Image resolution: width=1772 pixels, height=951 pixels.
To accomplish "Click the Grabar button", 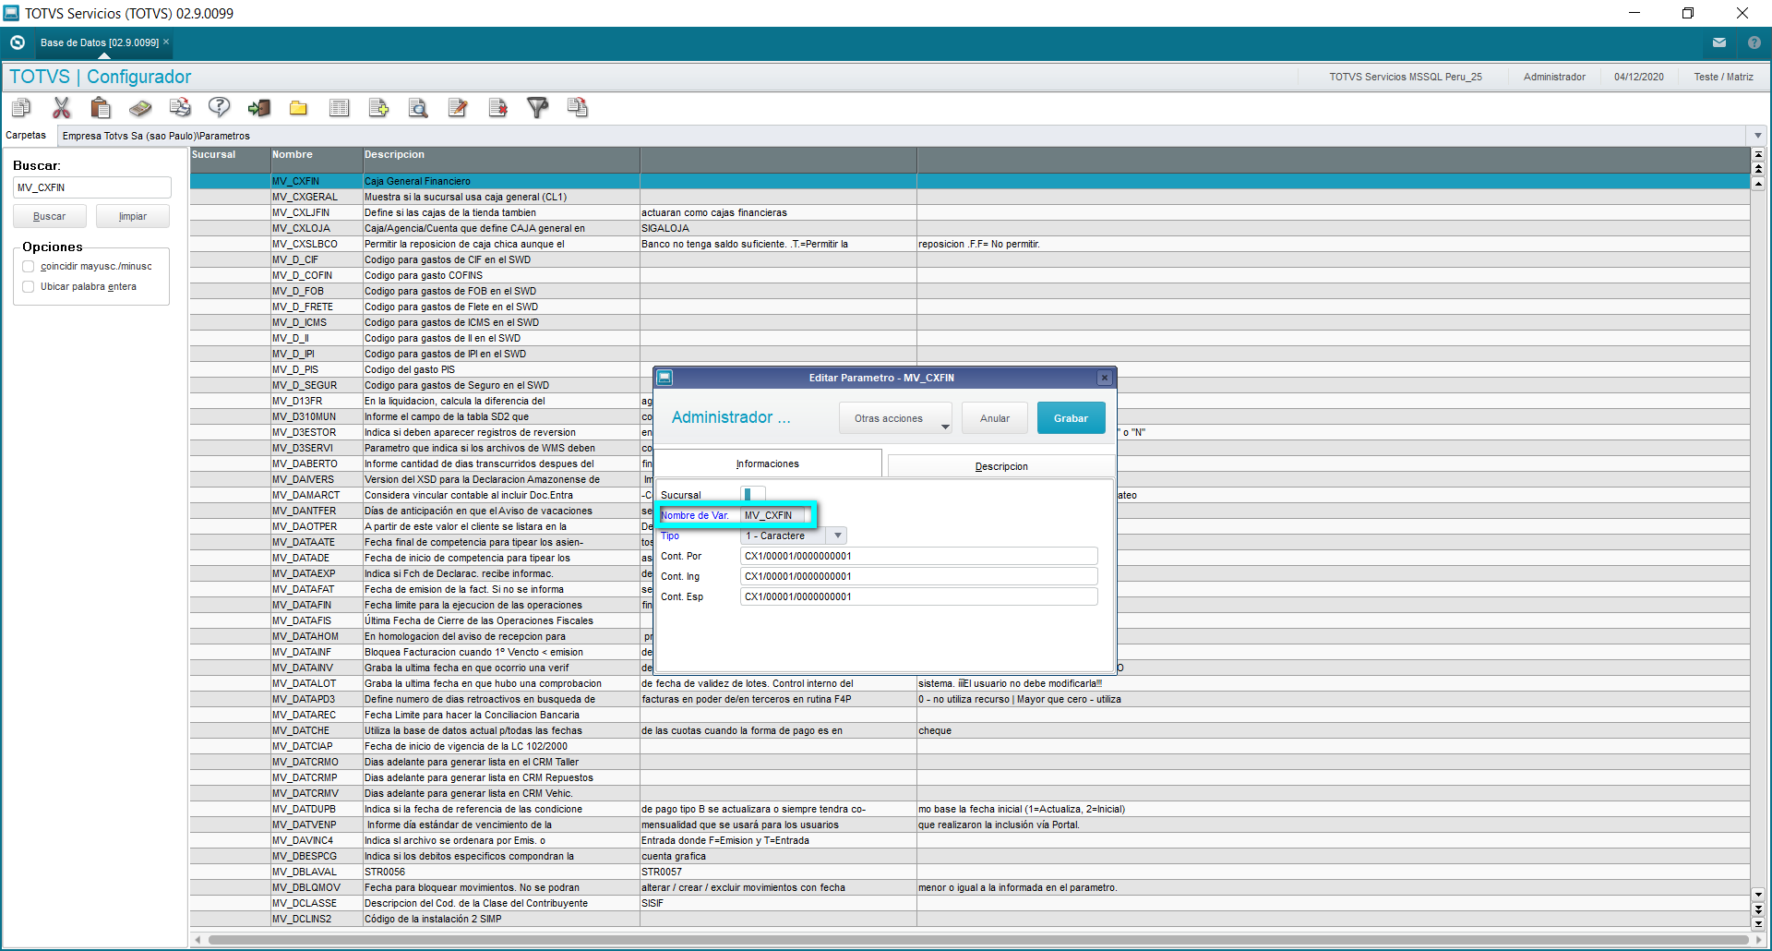I will 1071,418.
